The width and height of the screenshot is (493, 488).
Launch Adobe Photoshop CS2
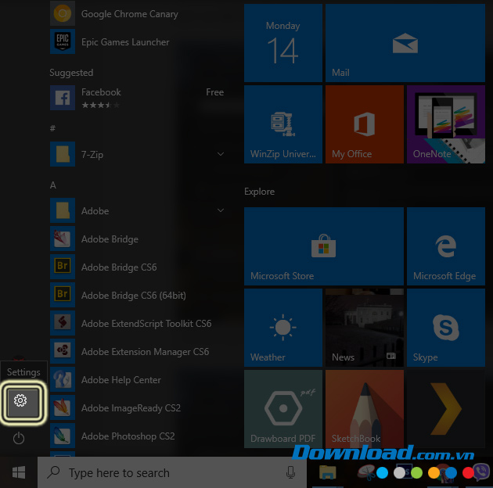click(137, 436)
